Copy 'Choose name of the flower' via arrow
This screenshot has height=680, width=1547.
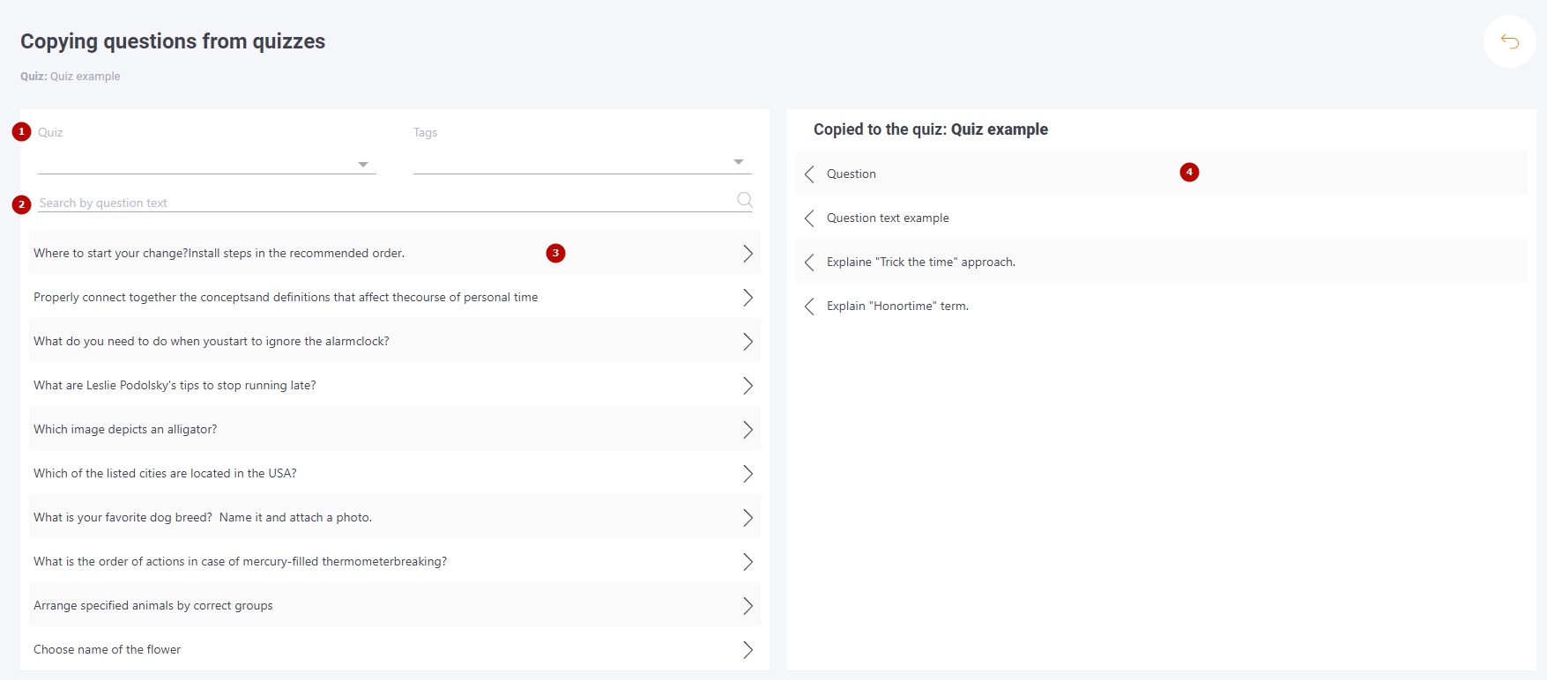click(x=747, y=650)
